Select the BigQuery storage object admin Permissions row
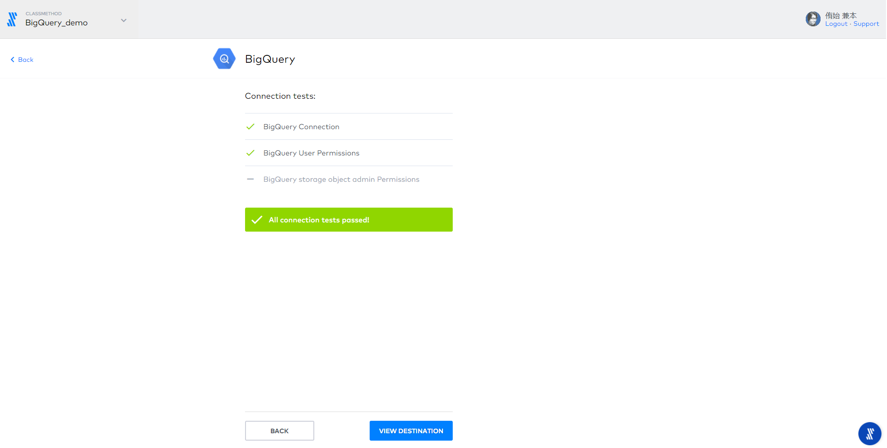887x448 pixels. [341, 179]
